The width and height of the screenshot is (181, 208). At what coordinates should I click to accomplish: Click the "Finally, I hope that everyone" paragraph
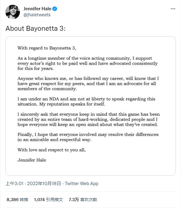point(88,137)
